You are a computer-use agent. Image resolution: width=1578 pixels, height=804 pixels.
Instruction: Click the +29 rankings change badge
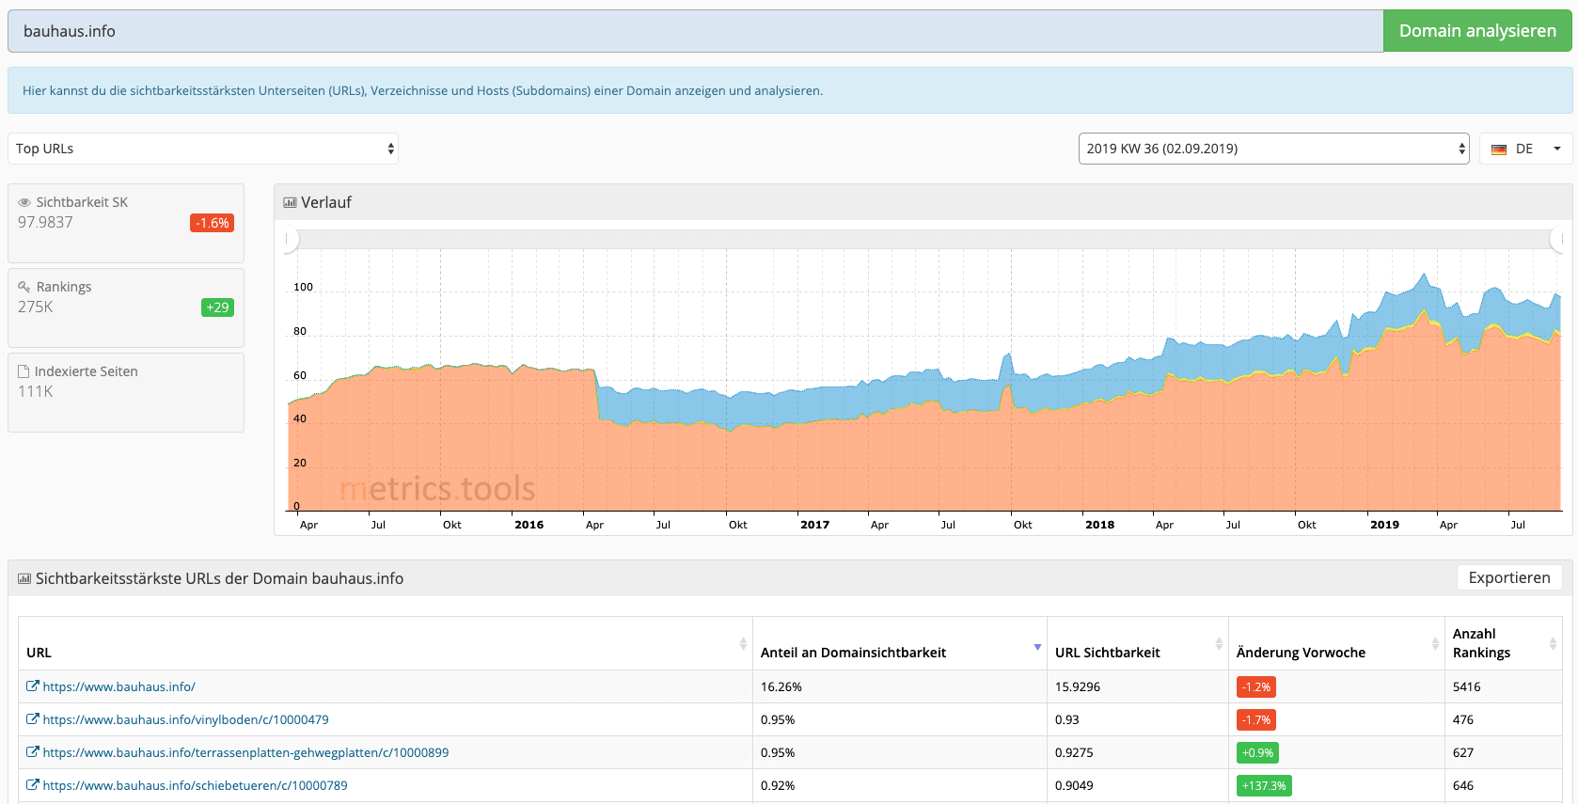click(x=217, y=307)
